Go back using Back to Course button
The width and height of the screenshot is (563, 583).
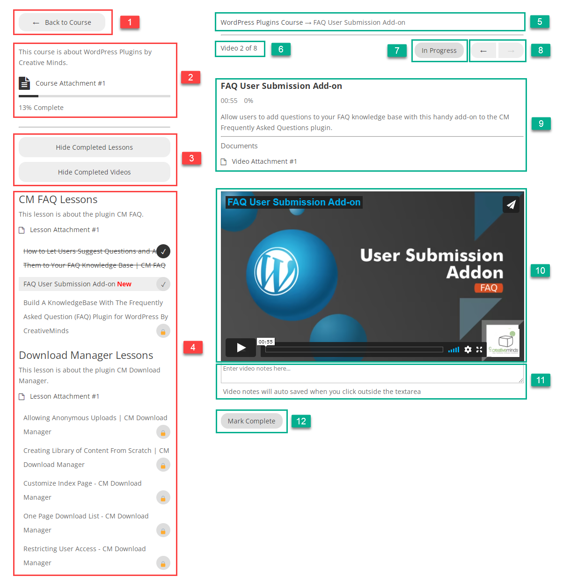(62, 22)
